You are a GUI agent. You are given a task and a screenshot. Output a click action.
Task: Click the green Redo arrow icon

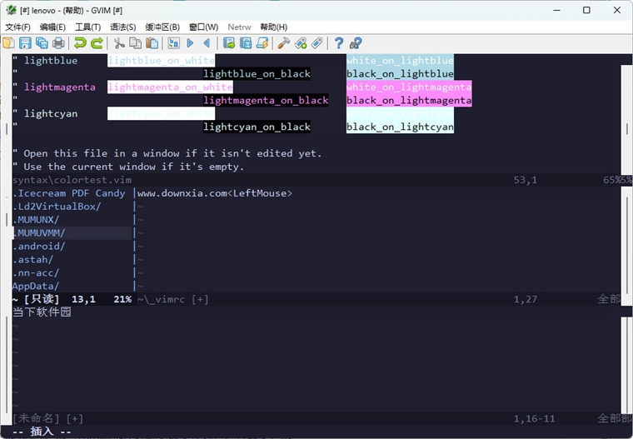(x=97, y=42)
